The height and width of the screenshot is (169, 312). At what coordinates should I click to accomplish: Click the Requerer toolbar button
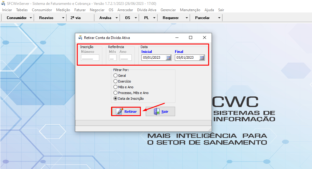click(x=171, y=18)
